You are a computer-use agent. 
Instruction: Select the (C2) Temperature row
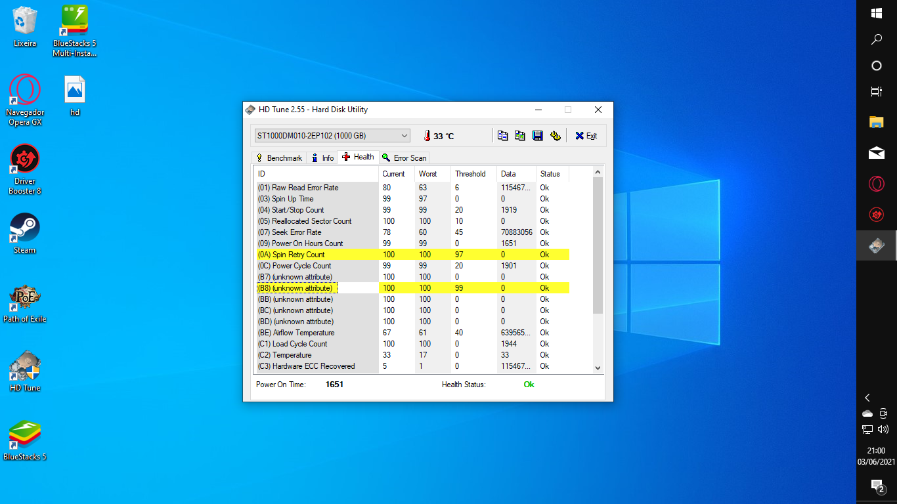pyautogui.click(x=412, y=355)
